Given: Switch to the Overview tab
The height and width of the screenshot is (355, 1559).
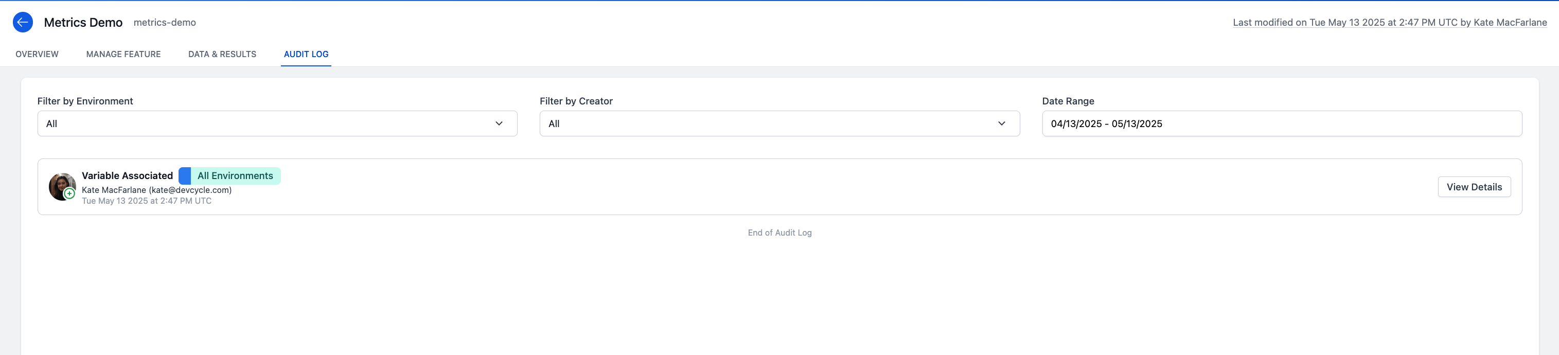Looking at the screenshot, I should click(37, 55).
